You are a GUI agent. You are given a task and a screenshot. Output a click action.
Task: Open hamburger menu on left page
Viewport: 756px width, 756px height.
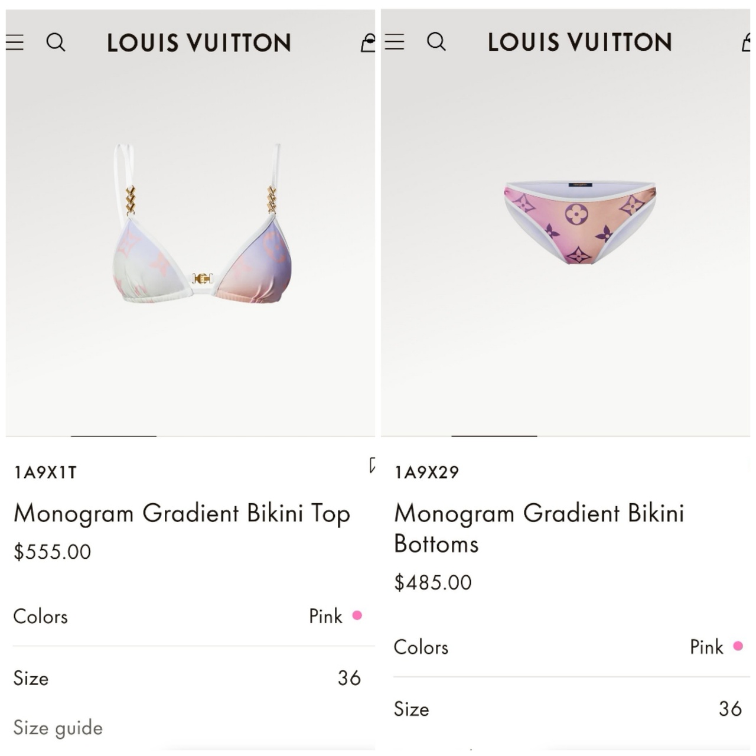[x=15, y=43]
